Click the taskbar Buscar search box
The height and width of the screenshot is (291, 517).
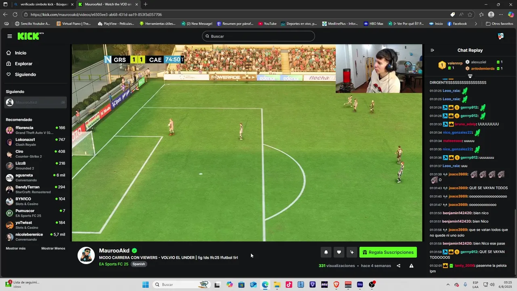182,285
